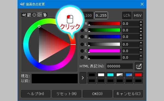
Task: Click the red R channel slider bar
Action: 104,23
